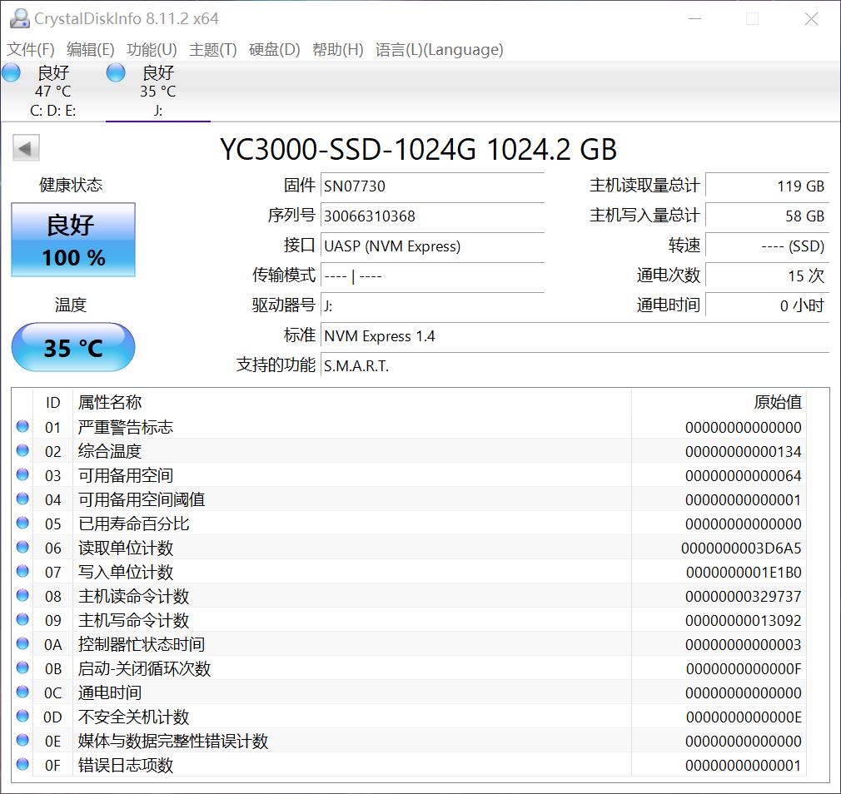Click the blue status dot beside 错误日志项数
The height and width of the screenshot is (794, 841).
click(22, 765)
